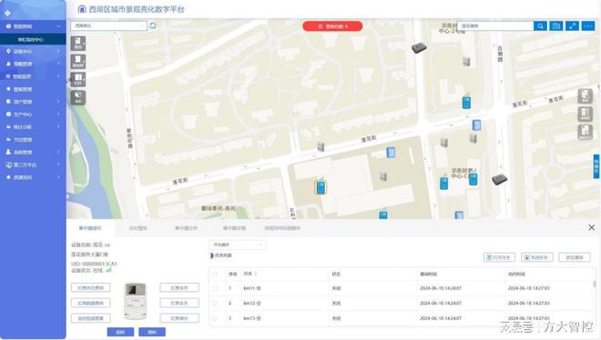
Task: Click top outlined button left of device image
Action: pos(91,287)
